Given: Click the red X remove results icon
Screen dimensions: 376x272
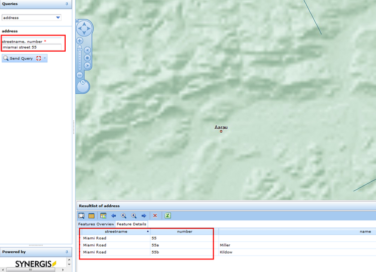Looking at the screenshot, I should click(x=155, y=216).
